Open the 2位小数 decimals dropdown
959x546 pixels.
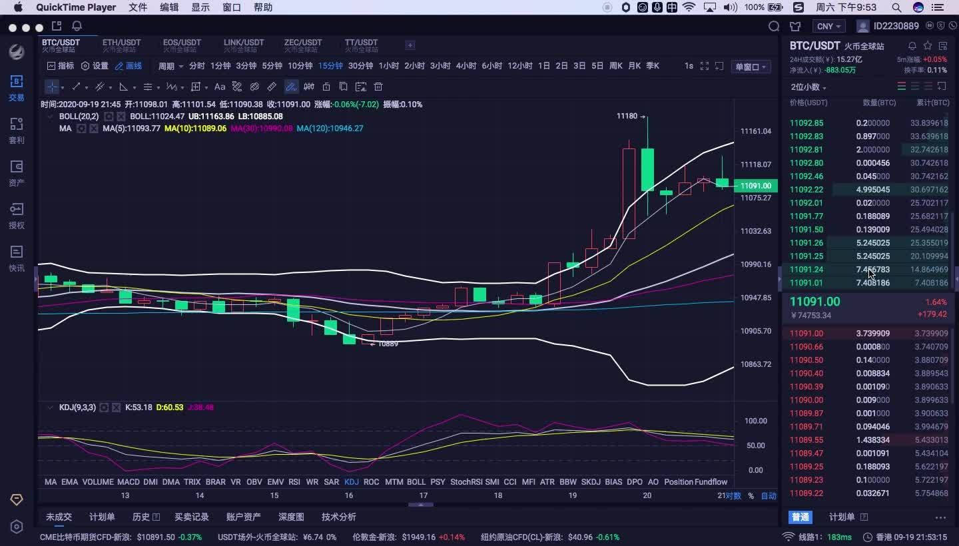(808, 87)
